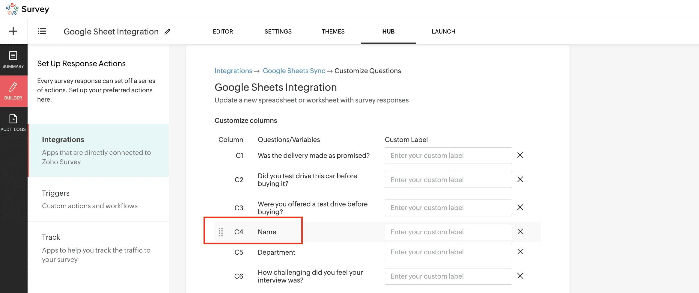Switch to the Editor tab

(x=223, y=31)
